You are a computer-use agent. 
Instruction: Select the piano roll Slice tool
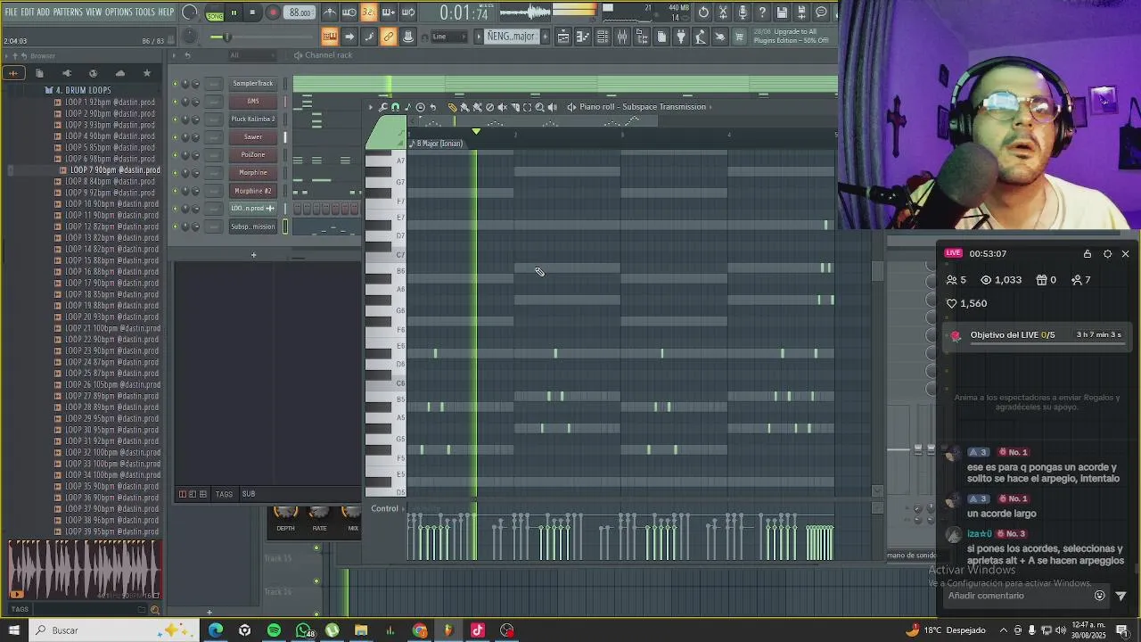tap(515, 107)
